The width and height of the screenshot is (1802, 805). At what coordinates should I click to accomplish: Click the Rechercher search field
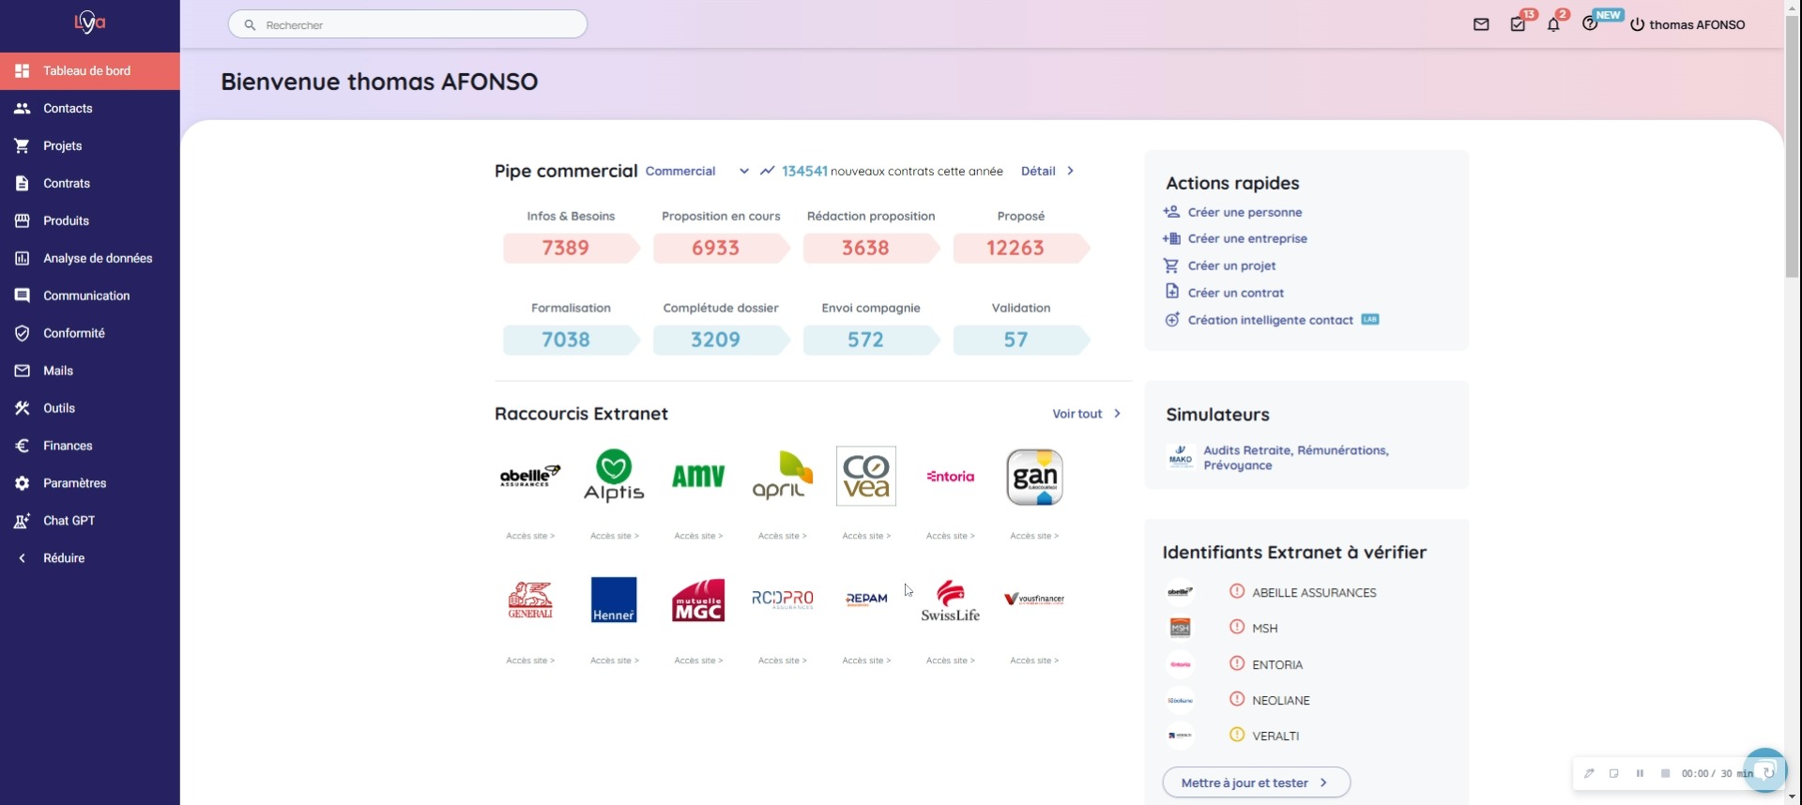pyautogui.click(x=408, y=25)
